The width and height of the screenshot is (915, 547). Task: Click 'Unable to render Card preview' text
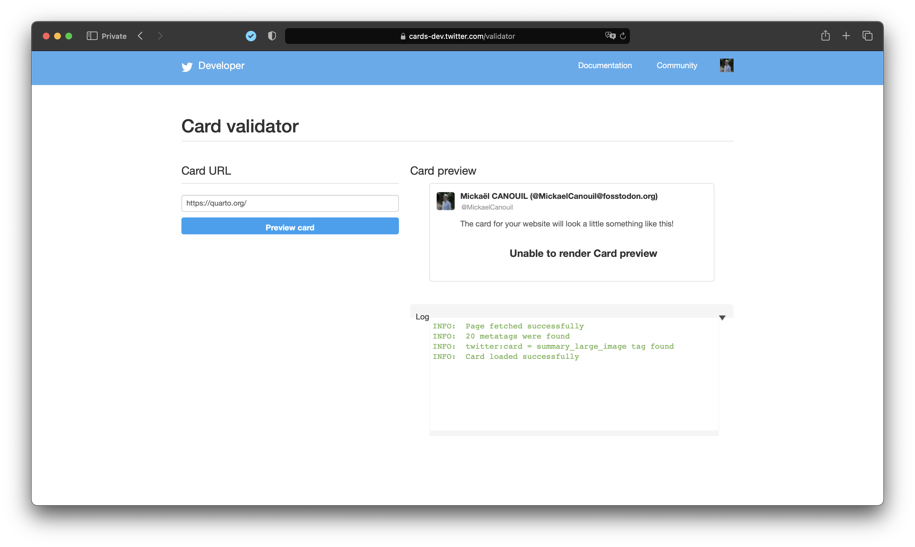tap(583, 254)
